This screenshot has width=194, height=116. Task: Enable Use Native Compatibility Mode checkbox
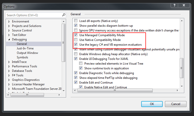pos(76,40)
